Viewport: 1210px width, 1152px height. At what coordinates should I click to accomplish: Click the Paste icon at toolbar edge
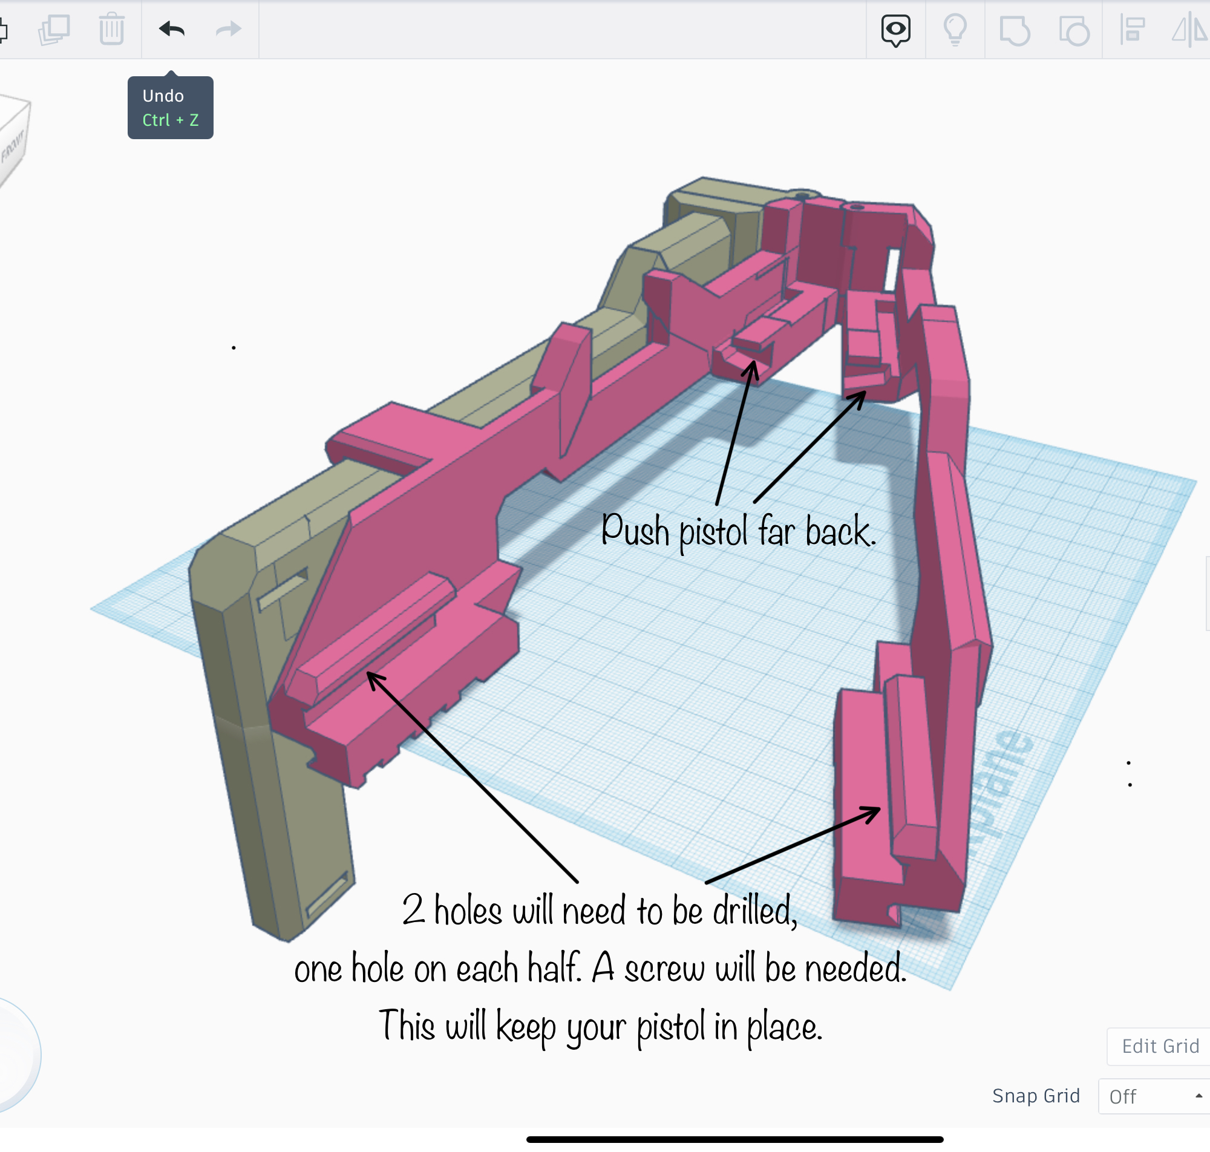[3, 30]
